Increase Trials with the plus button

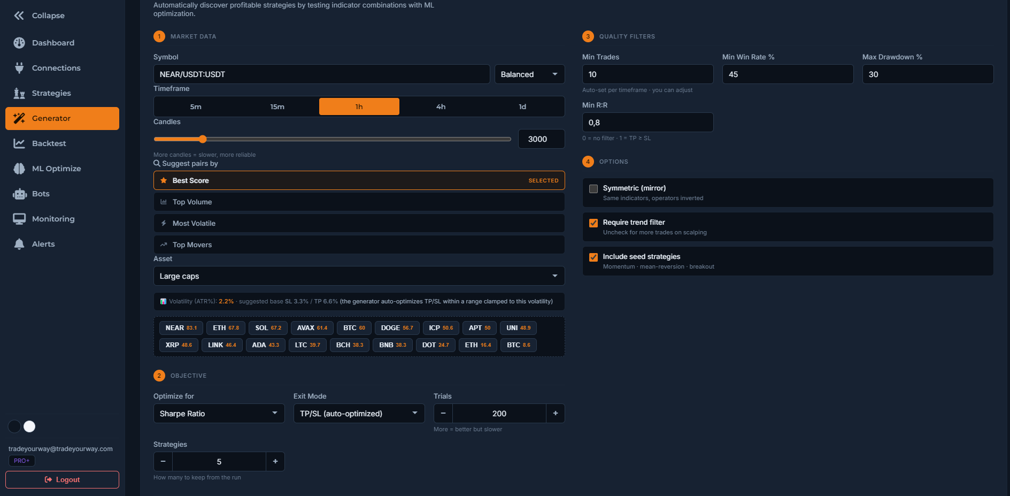tap(556, 413)
